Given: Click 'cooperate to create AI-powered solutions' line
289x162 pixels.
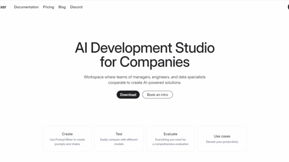Looking at the screenshot, I should (x=144, y=83).
